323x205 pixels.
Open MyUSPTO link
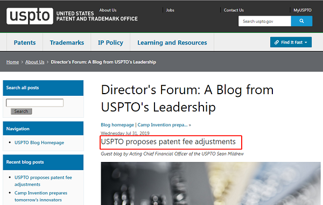tap(303, 10)
